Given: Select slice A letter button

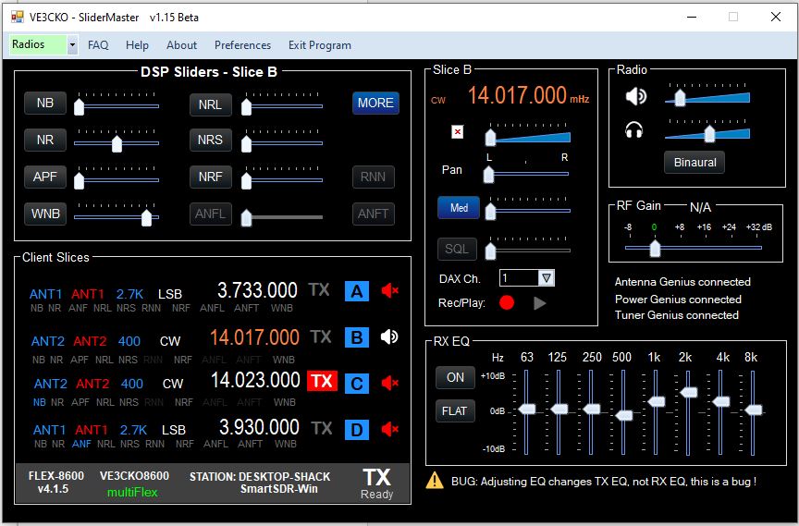Looking at the screenshot, I should 357,291.
